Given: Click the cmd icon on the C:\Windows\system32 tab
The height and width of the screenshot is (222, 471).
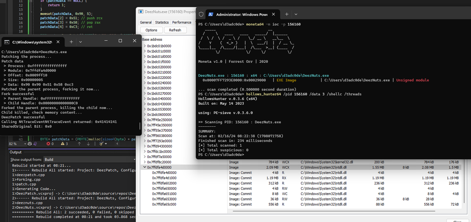Looking at the screenshot, I should pyautogui.click(x=7, y=42).
